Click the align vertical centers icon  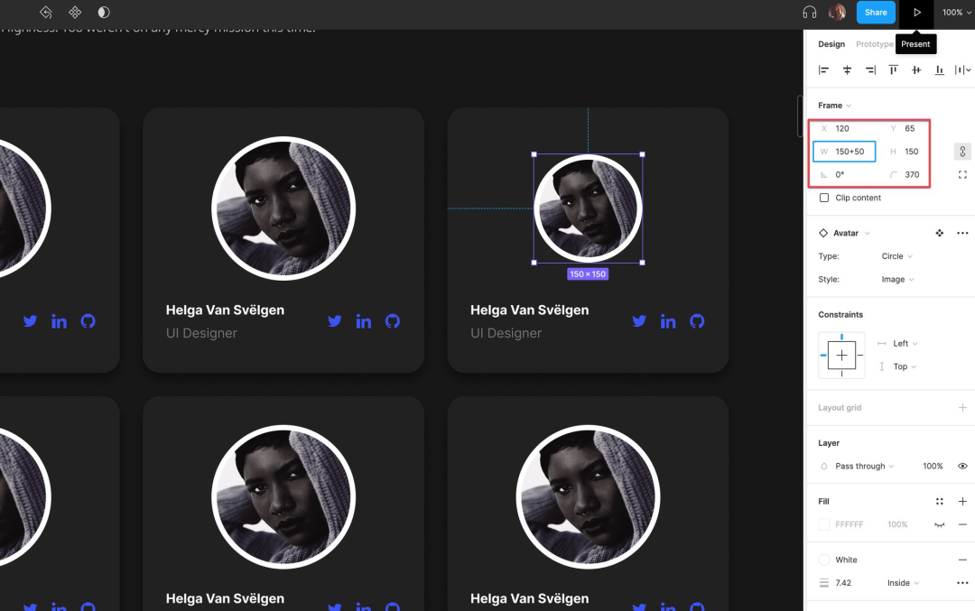coord(916,70)
